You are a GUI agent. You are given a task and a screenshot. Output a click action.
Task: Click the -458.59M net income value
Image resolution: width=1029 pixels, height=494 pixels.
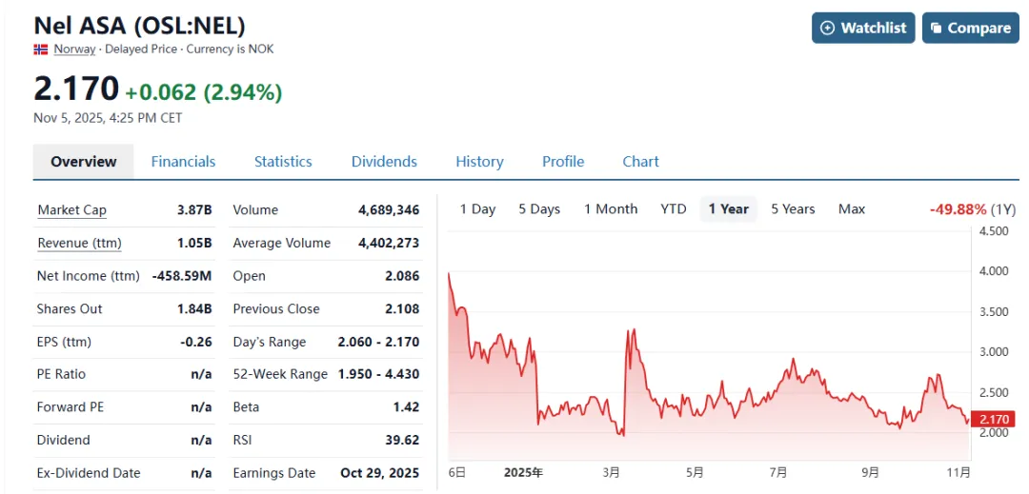(182, 276)
